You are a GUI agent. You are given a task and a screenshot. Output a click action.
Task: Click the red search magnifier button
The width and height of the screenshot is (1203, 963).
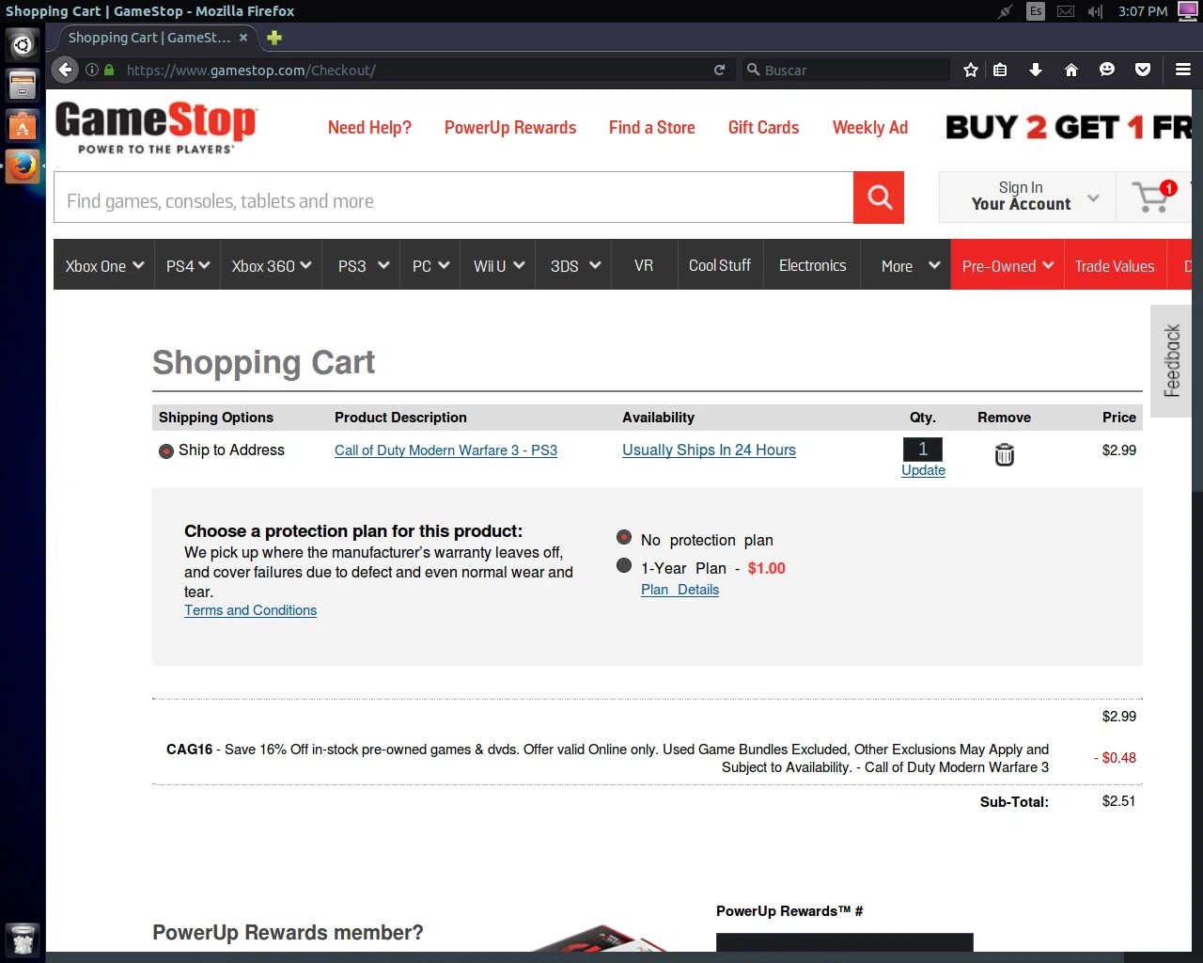click(x=879, y=197)
